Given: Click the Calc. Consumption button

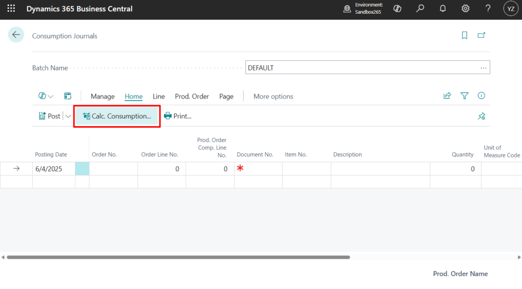Looking at the screenshot, I should click(x=117, y=116).
